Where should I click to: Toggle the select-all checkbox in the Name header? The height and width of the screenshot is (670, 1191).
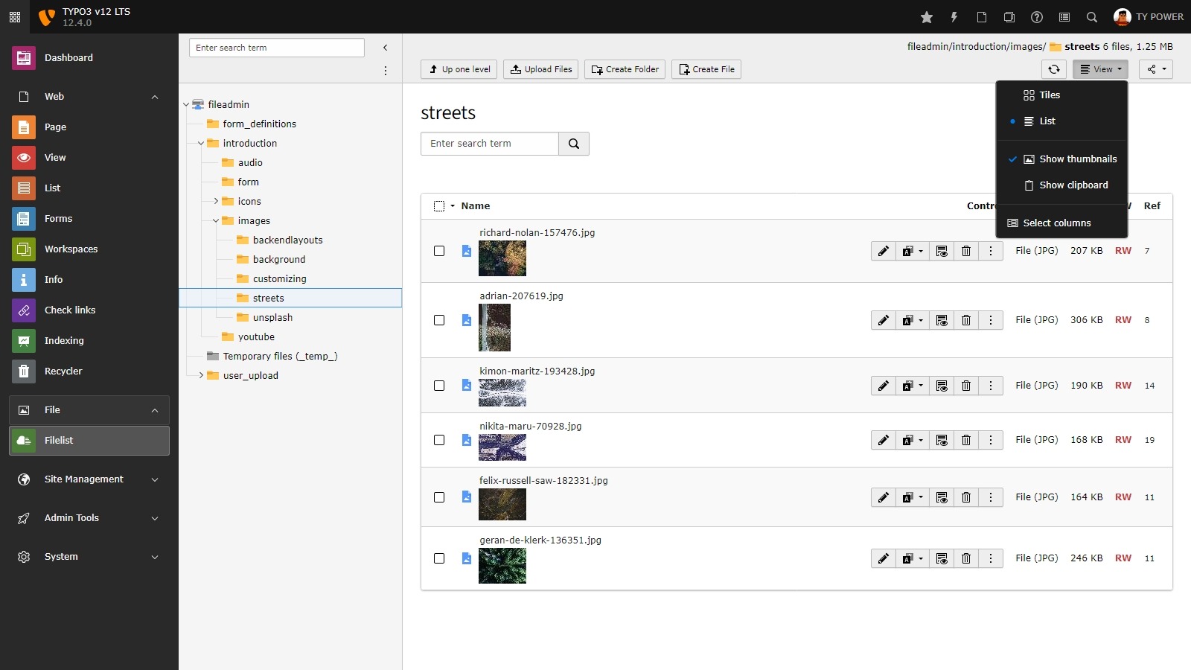(439, 205)
